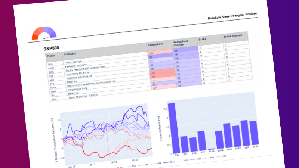Click the PFE bar in bar chart

[184, 144]
